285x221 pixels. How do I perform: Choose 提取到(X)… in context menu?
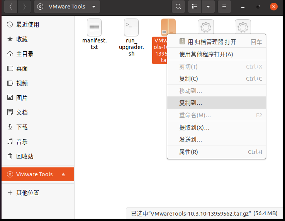(x=216, y=128)
